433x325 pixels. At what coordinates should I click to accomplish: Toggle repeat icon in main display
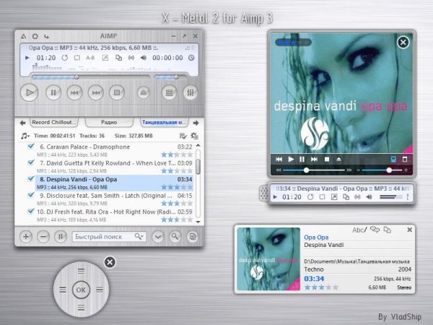(65, 58)
